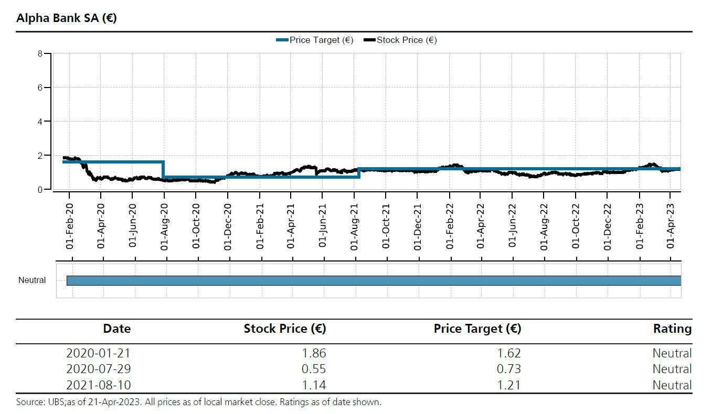Click the Price Target (€) legend label
Screen dimensions: 712x414
(322, 40)
